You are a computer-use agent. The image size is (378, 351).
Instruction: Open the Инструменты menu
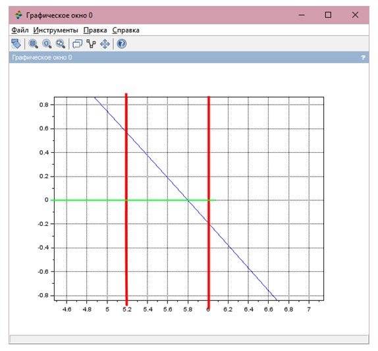pos(56,30)
